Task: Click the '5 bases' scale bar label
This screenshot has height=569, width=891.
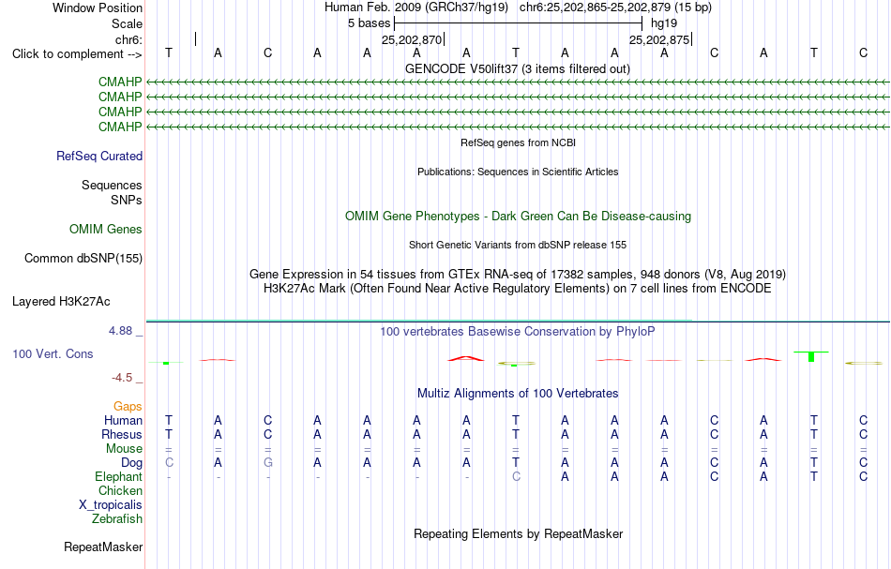Action: point(369,23)
